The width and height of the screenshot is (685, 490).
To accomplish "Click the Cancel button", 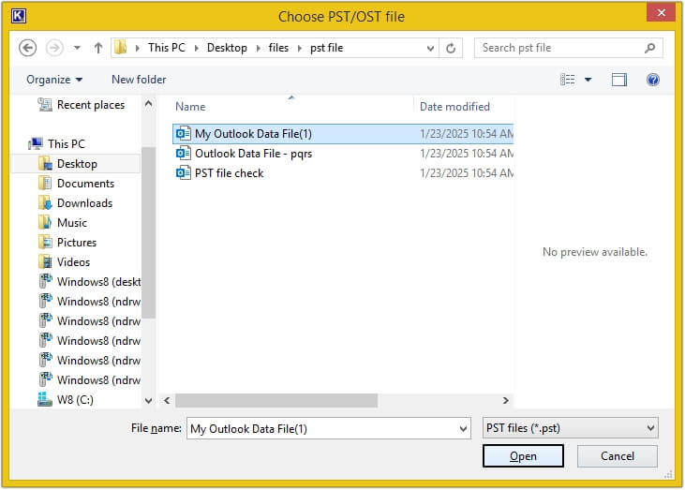I will pos(617,456).
